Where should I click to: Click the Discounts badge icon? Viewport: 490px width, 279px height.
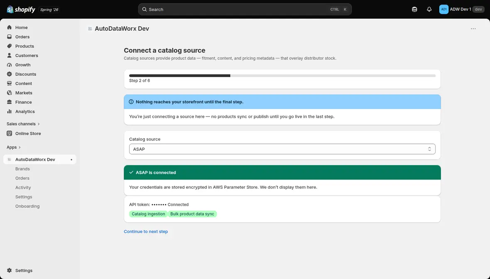click(10, 74)
